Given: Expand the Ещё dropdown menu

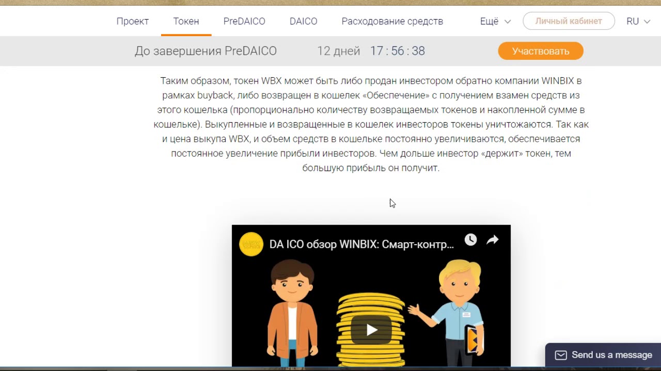Looking at the screenshot, I should [x=495, y=21].
